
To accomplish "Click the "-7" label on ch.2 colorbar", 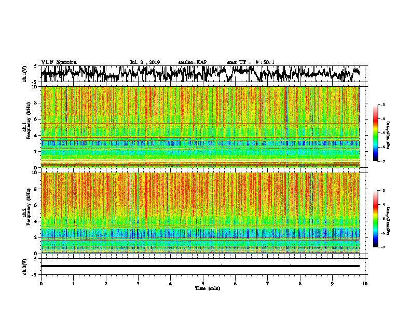I will click(x=383, y=247).
